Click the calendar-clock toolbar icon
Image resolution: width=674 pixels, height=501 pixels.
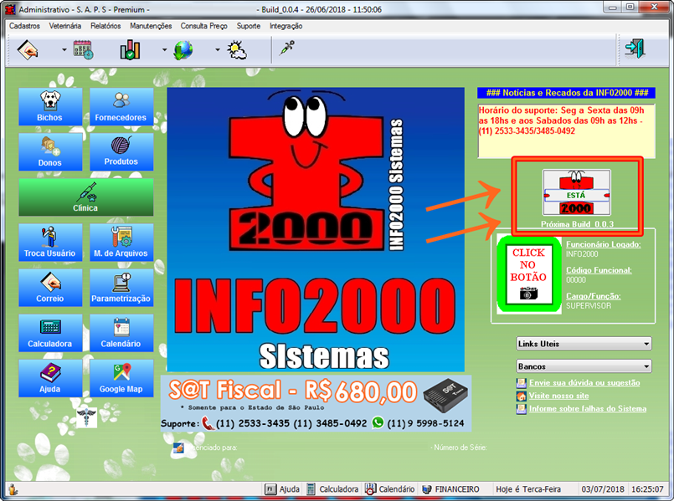(x=83, y=50)
